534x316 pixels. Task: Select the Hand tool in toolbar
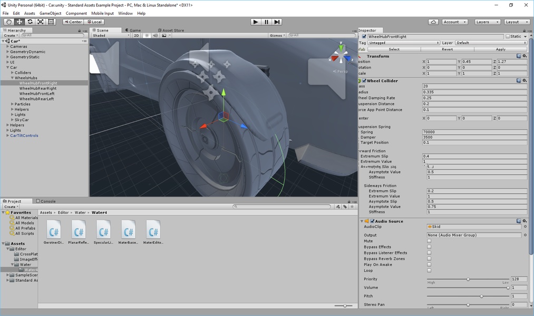[9, 22]
